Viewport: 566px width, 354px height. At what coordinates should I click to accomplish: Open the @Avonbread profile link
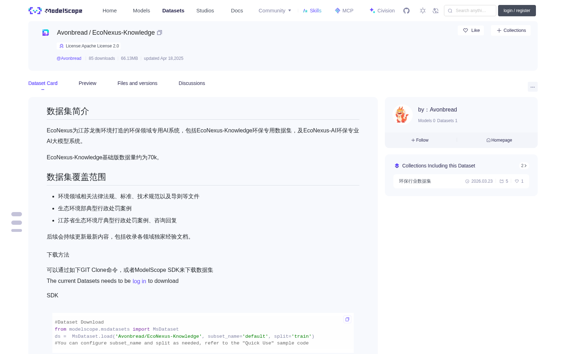69,58
